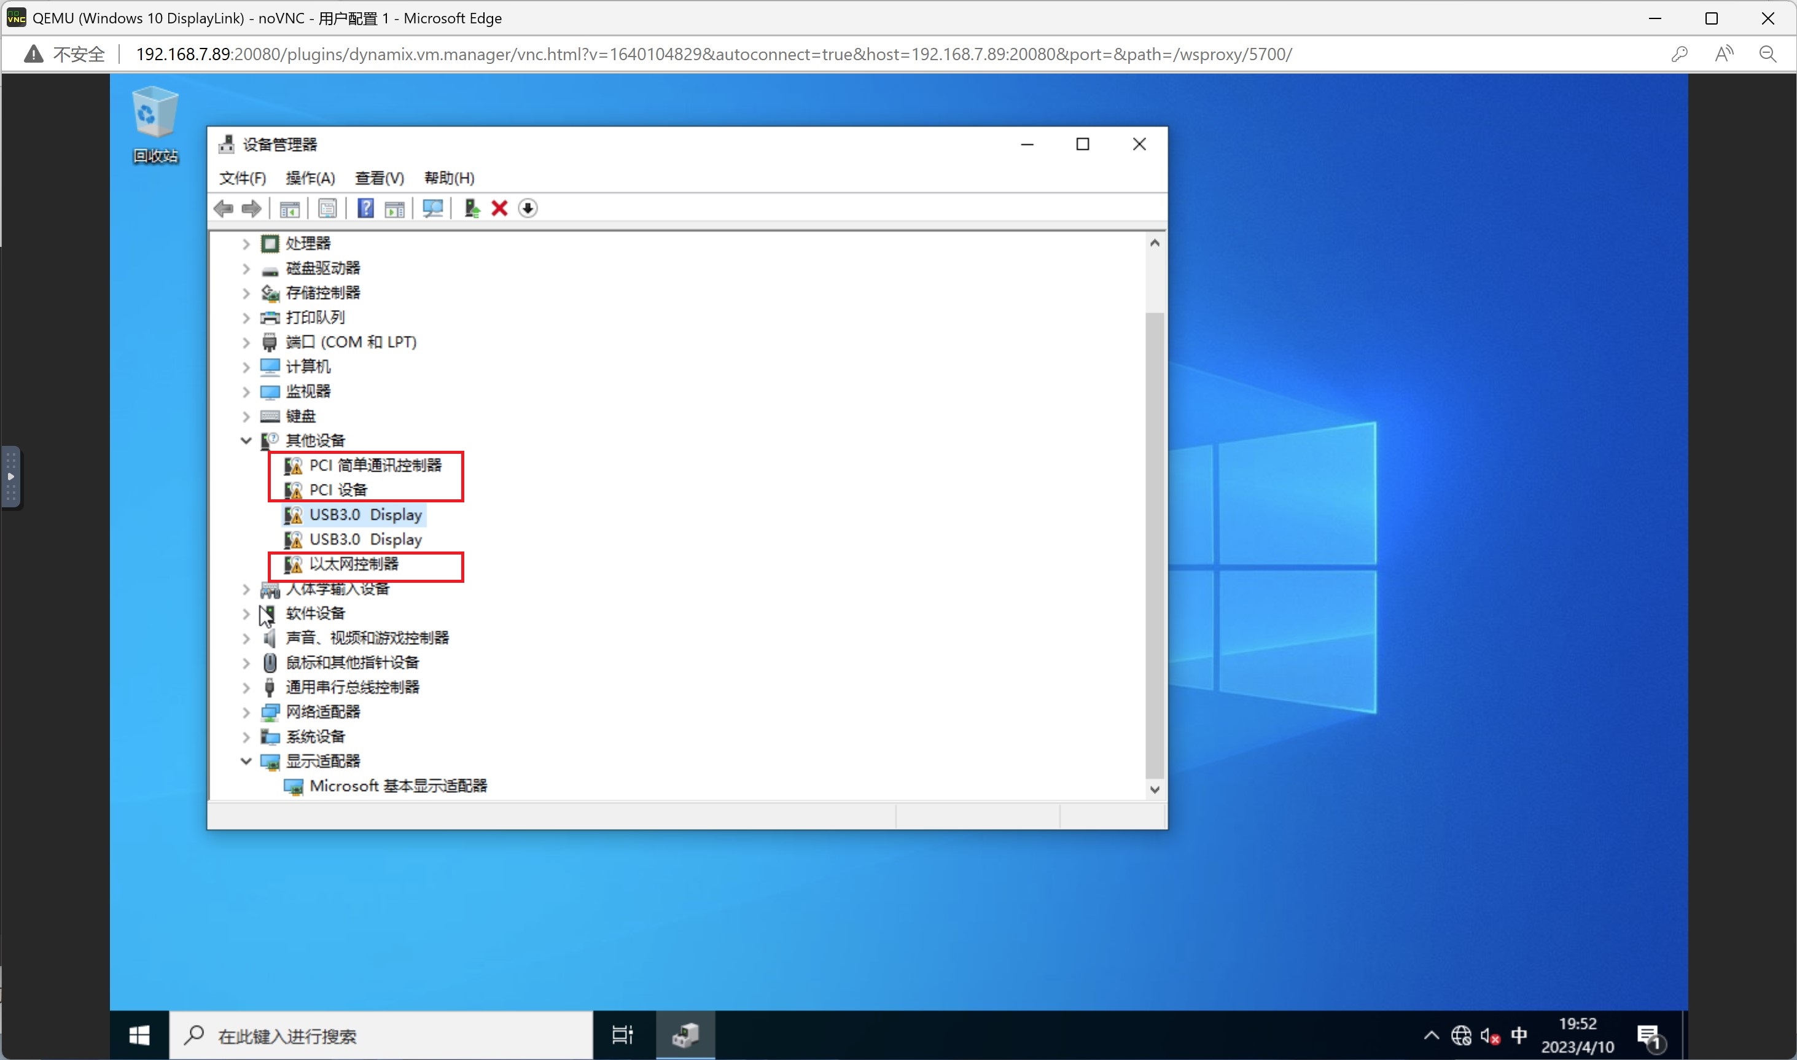Click the red X uninstall device icon
This screenshot has width=1797, height=1060.
pyautogui.click(x=499, y=209)
